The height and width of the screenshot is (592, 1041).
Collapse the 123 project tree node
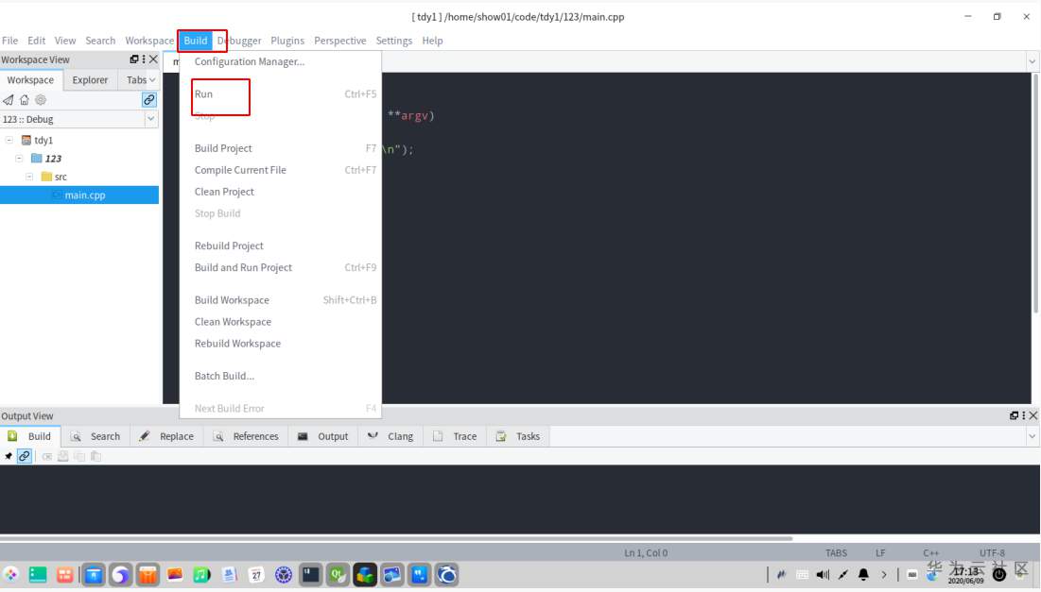pos(19,159)
